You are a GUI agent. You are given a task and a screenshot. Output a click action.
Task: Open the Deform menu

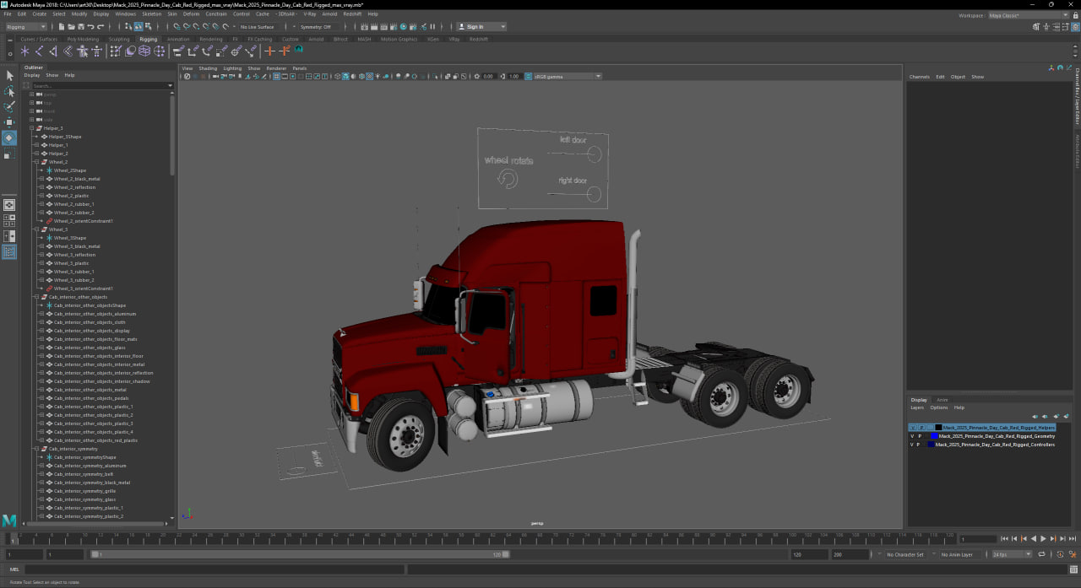(192, 14)
